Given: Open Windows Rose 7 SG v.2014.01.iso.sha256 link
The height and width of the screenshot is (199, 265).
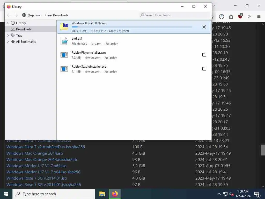Looking at the screenshot, I should click(x=43, y=184).
